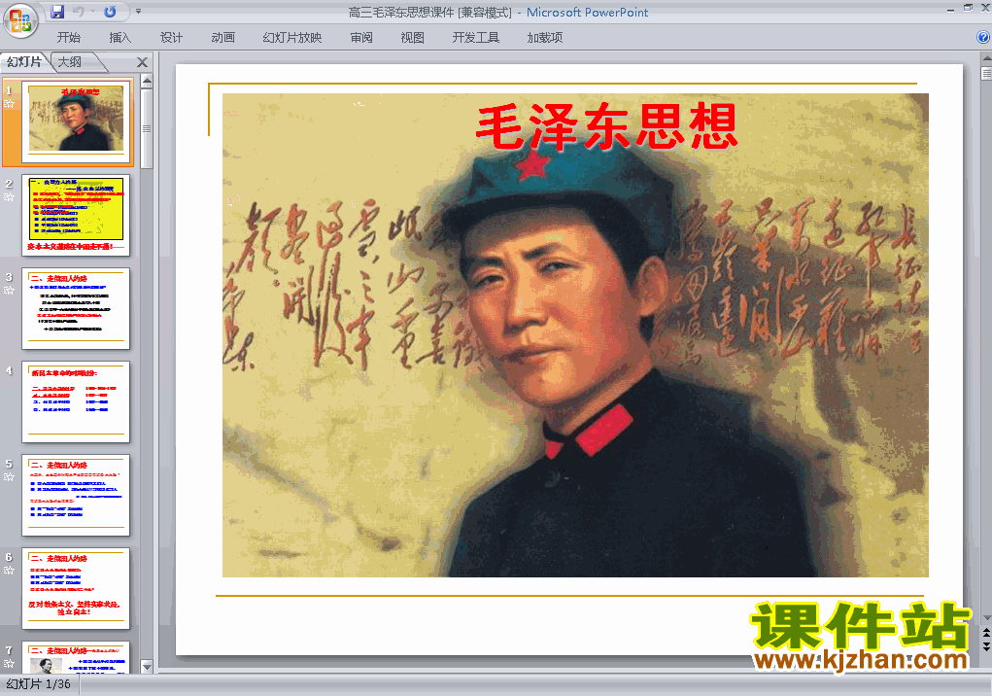
Task: Open PowerPoint Help question mark icon
Action: click(x=983, y=37)
